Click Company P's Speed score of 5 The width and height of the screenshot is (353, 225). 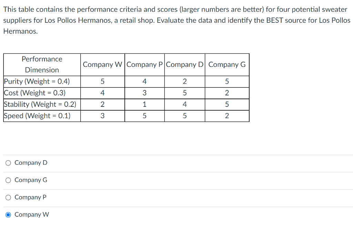[144, 116]
